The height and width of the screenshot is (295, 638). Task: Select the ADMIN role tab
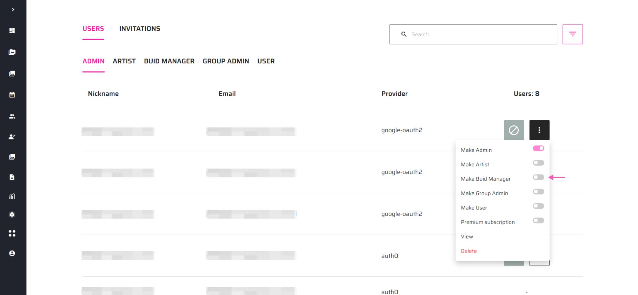[93, 61]
